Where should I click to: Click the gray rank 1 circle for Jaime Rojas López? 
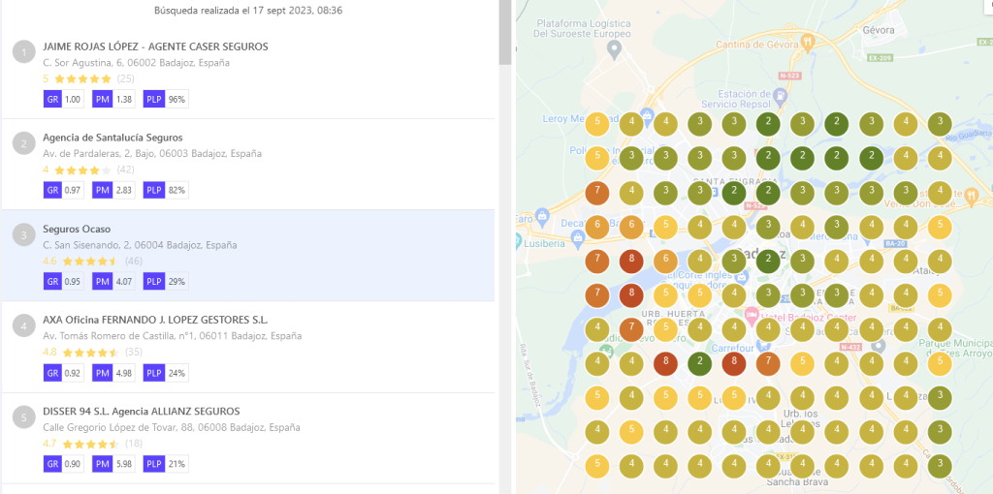click(x=23, y=53)
